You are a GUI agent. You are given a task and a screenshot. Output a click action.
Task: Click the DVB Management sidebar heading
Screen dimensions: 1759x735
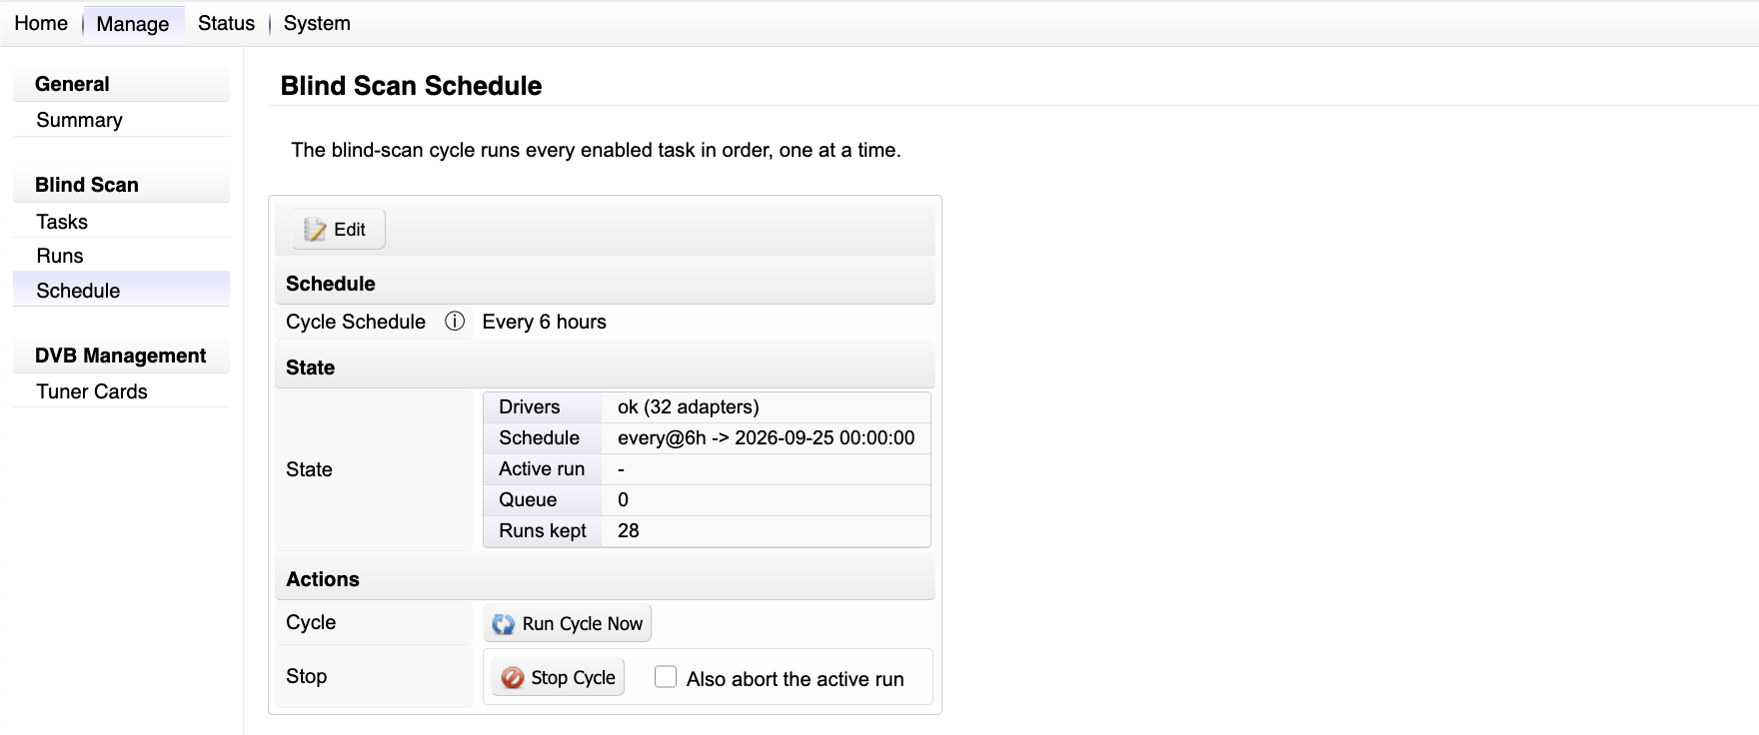click(121, 356)
